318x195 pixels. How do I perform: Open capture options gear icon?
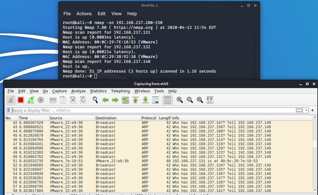[41, 100]
